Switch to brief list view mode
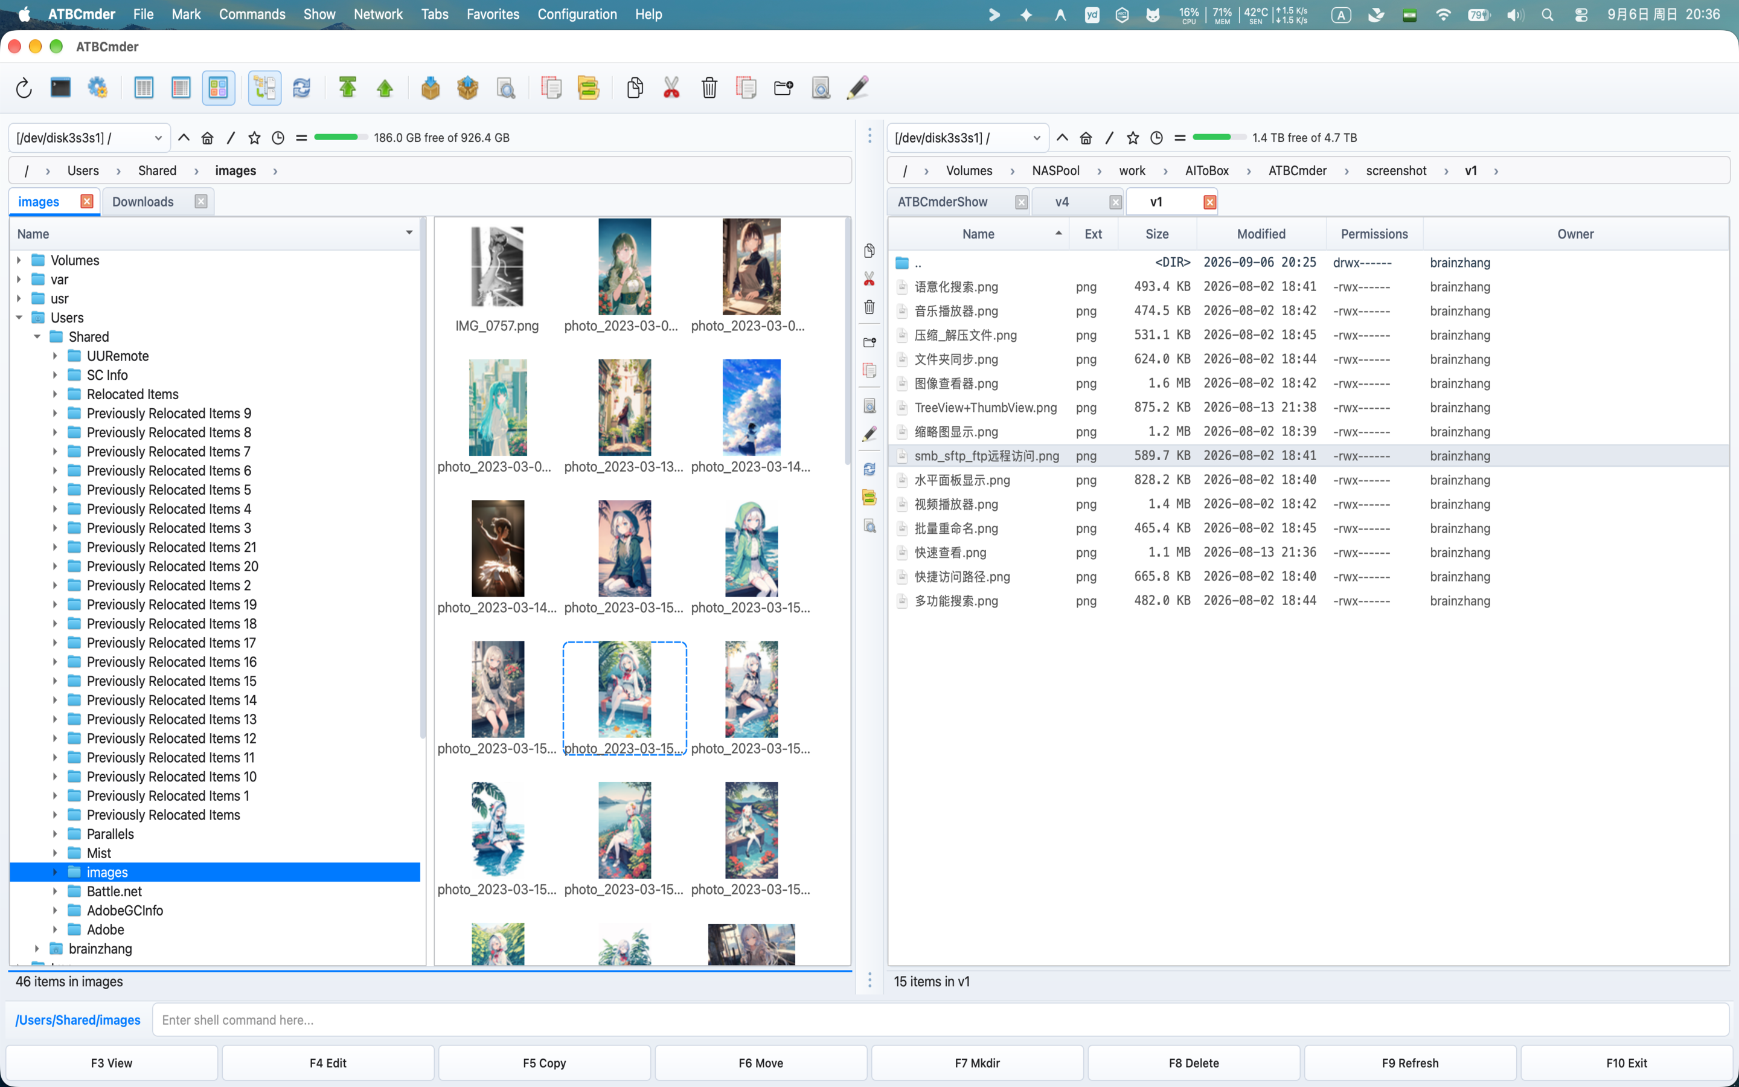The width and height of the screenshot is (1739, 1087). [x=144, y=88]
